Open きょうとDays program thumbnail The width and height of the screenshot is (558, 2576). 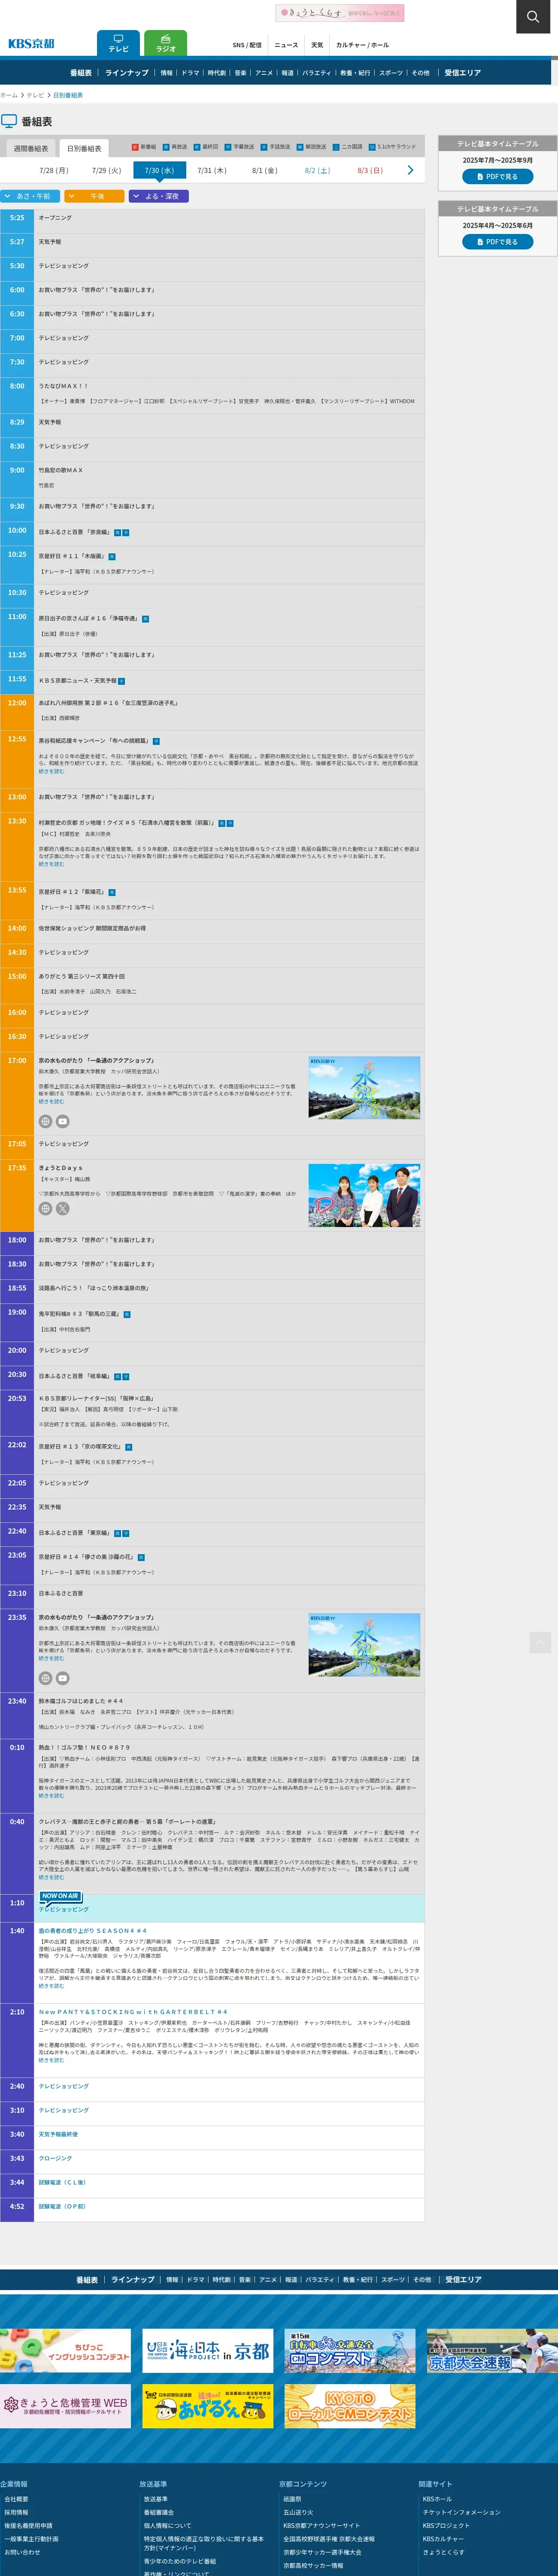point(364,1195)
